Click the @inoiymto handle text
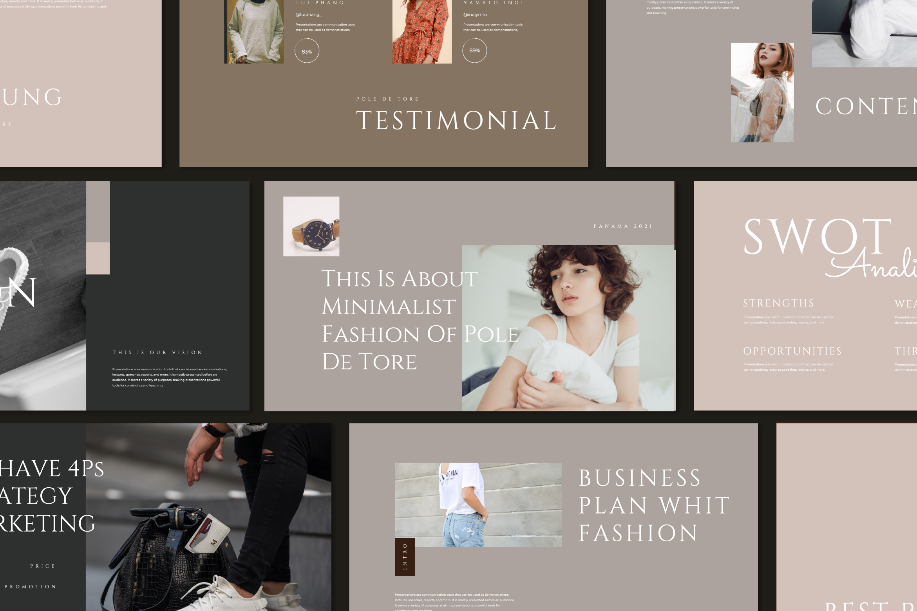Screen dimensions: 917x611 475,14
